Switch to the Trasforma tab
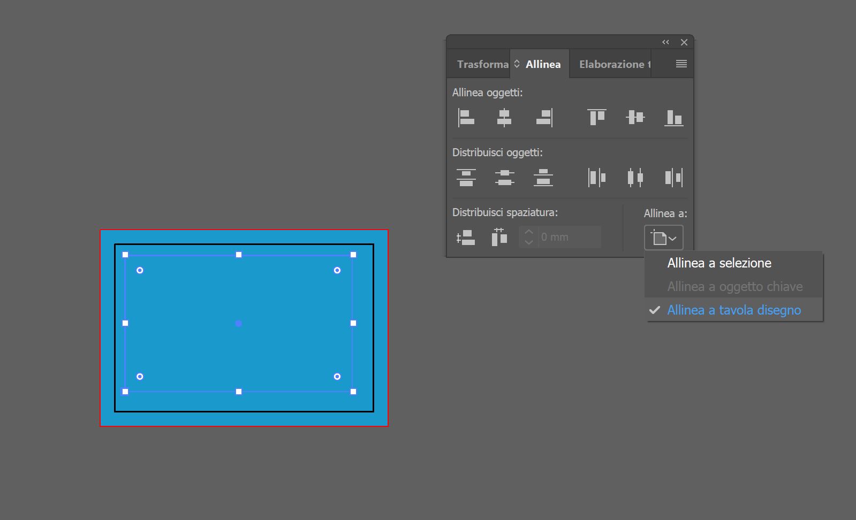The height and width of the screenshot is (520, 856). click(x=482, y=64)
